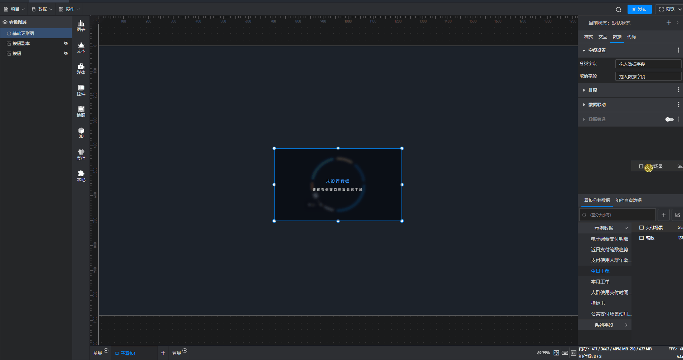
Task: Expand the 数据联动 section
Action: coord(597,105)
